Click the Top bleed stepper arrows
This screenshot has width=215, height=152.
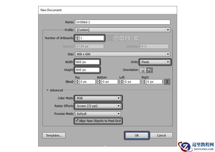click(77, 82)
